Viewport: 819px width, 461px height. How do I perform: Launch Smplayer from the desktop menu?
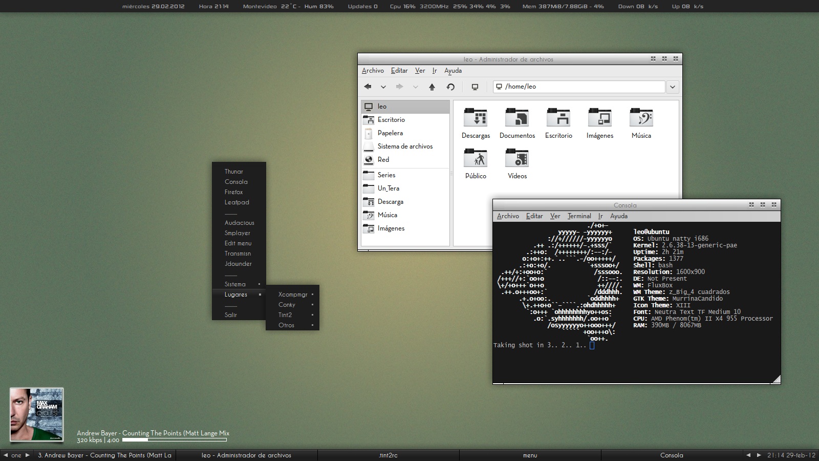coord(239,233)
